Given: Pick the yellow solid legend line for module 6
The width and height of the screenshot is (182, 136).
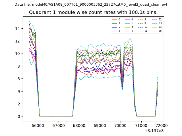Looking at the screenshot, I should (127, 27).
